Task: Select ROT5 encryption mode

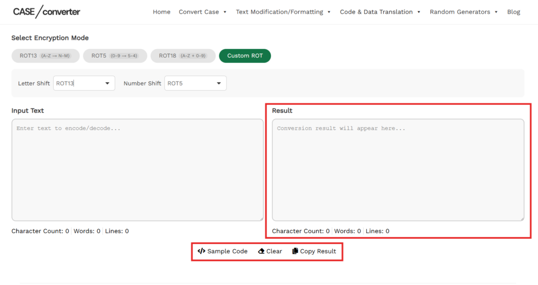Action: click(x=115, y=56)
